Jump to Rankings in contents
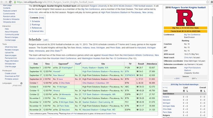213x118 pixels. coord(35,25)
